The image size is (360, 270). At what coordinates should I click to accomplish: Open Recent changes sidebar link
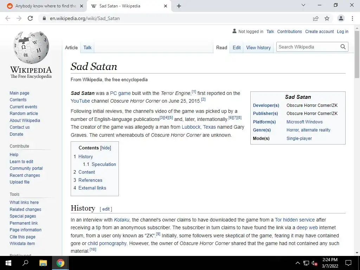[x=25, y=175]
